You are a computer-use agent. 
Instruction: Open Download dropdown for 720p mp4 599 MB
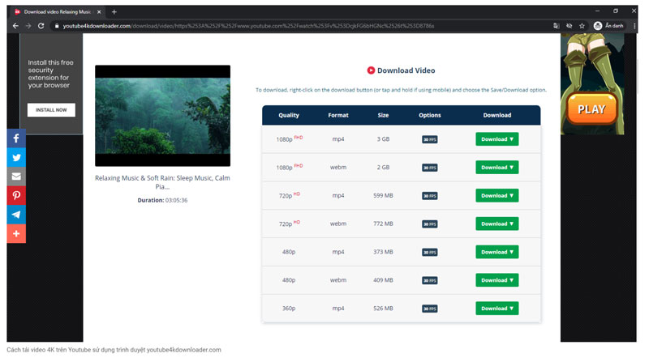pos(496,195)
